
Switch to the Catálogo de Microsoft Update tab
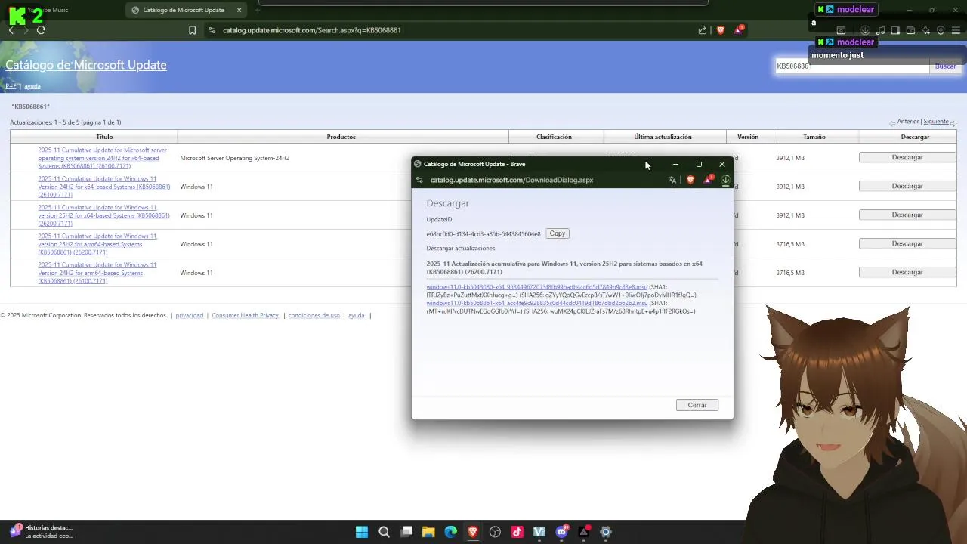184,10
